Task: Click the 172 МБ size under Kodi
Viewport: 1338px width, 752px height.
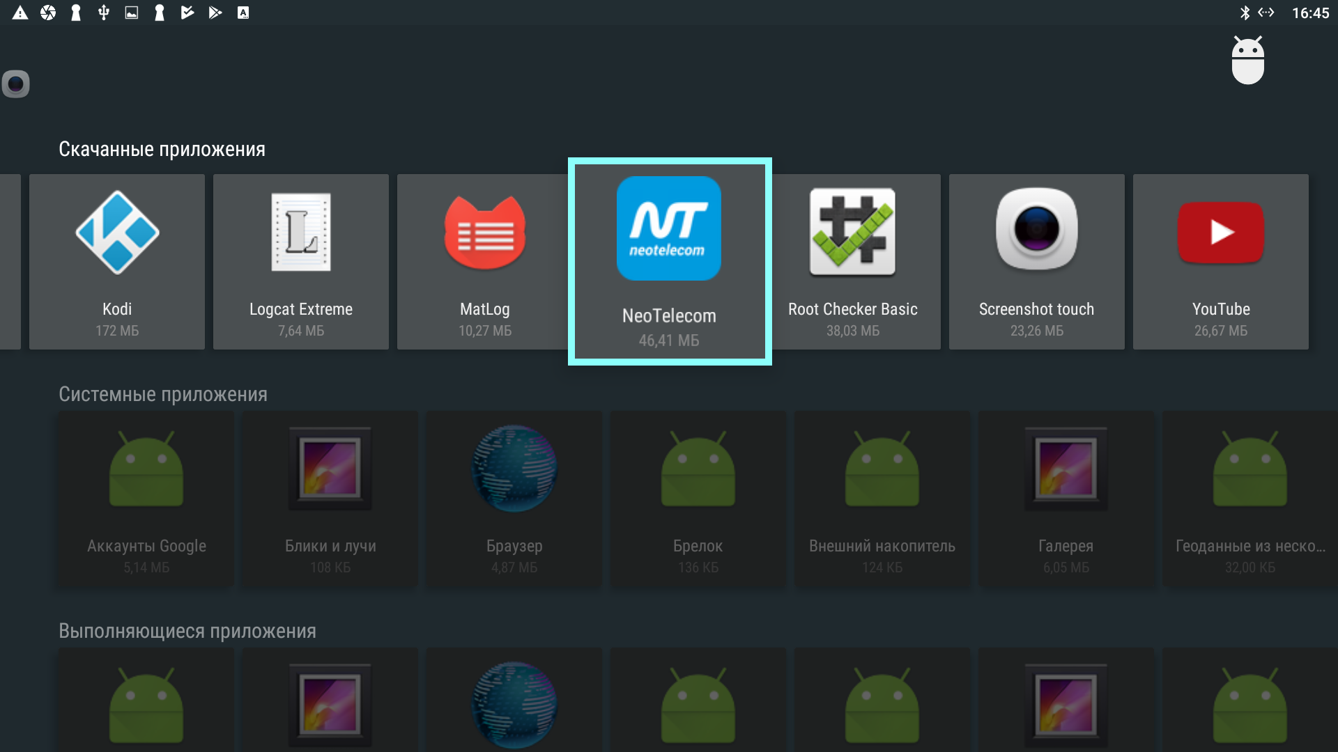Action: [117, 331]
